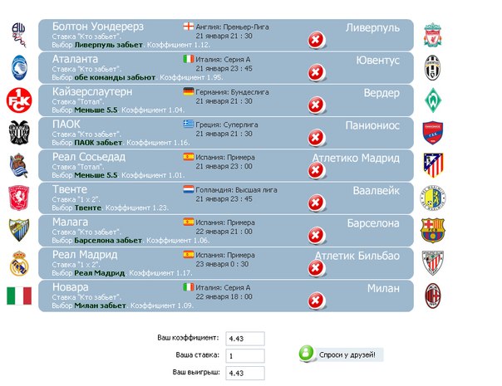Delete the Atalanta vs Juventus bet
Screen dimensions: 502x386
[316, 73]
